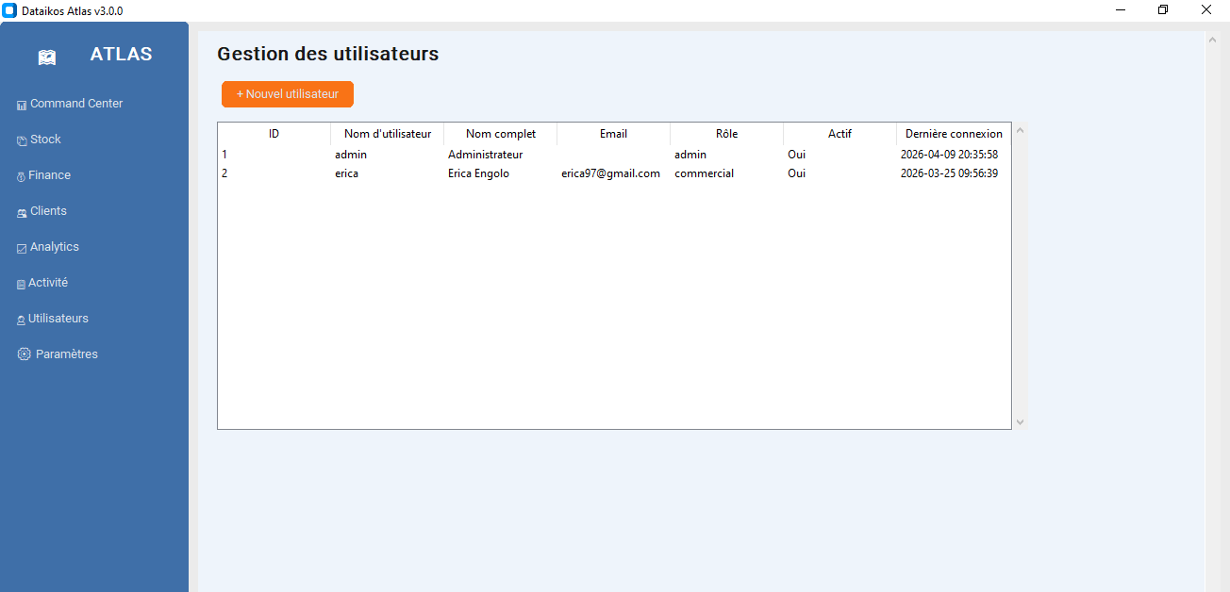This screenshot has height=592, width=1230.
Task: Sort by the Nom complet column header
Action: 501,134
